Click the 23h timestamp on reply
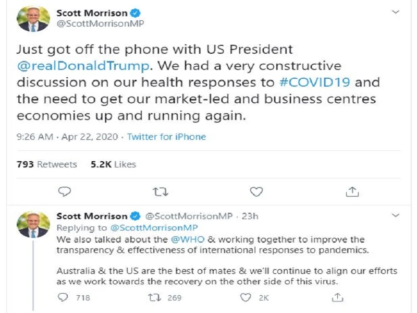Image resolution: width=417 pixels, height=313 pixels. 250,216
